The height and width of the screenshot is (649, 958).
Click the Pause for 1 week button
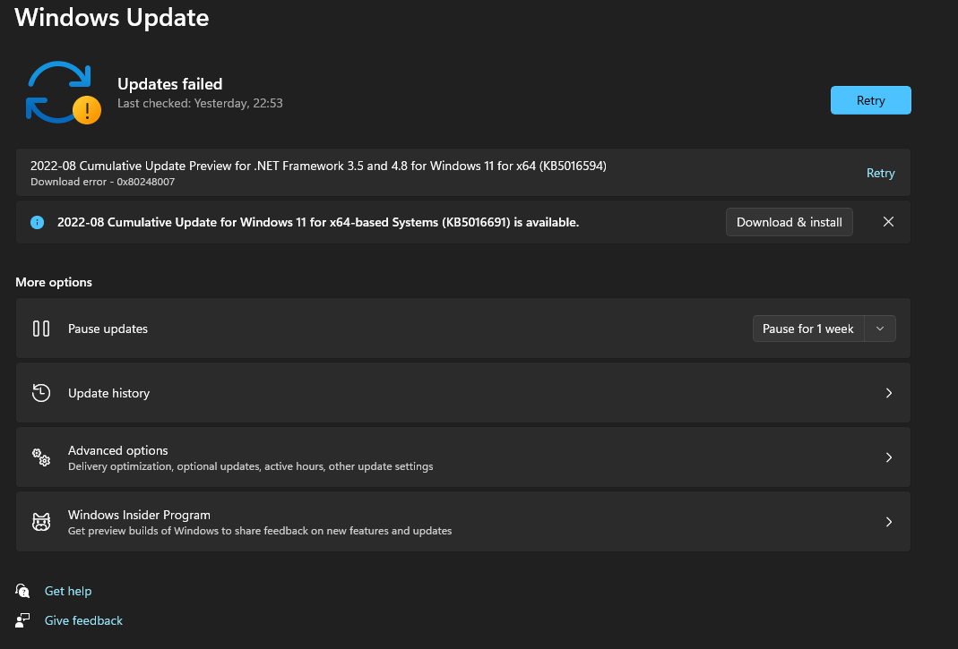pos(807,329)
